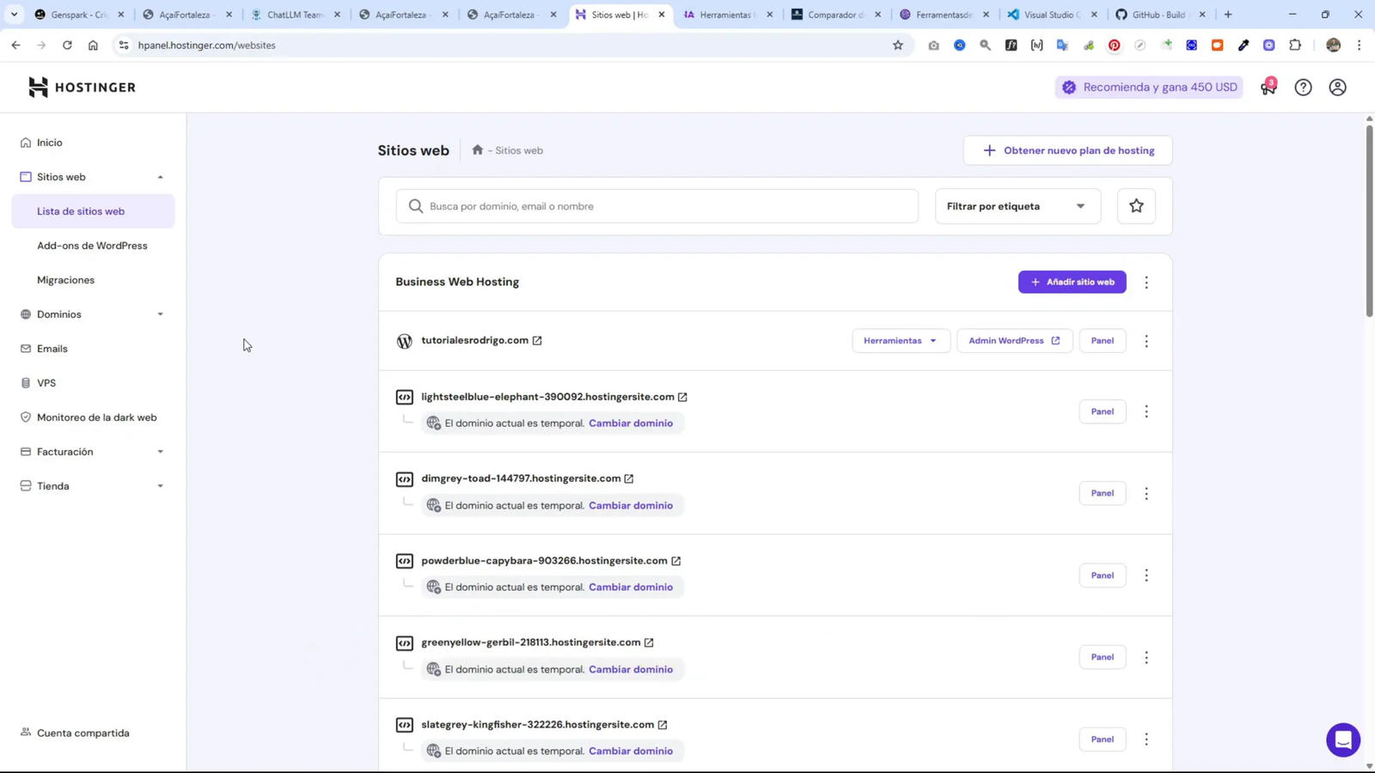Image resolution: width=1375 pixels, height=773 pixels.
Task: Select Migraciones in the sidebar
Action: coord(64,279)
